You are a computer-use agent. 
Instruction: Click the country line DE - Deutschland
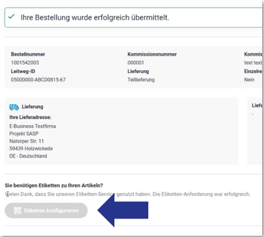pos(28,156)
